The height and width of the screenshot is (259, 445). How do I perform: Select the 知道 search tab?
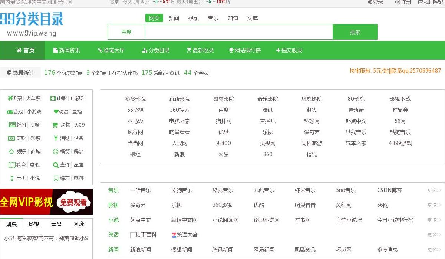[233, 18]
